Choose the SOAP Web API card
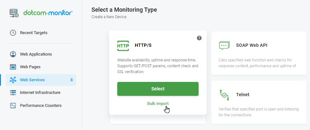 259,53
